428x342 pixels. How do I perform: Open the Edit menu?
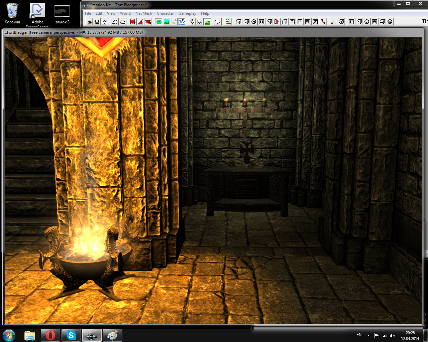pyautogui.click(x=99, y=13)
